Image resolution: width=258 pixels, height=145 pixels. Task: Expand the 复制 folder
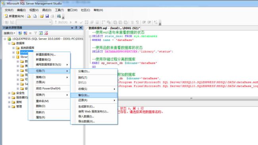point(9,102)
